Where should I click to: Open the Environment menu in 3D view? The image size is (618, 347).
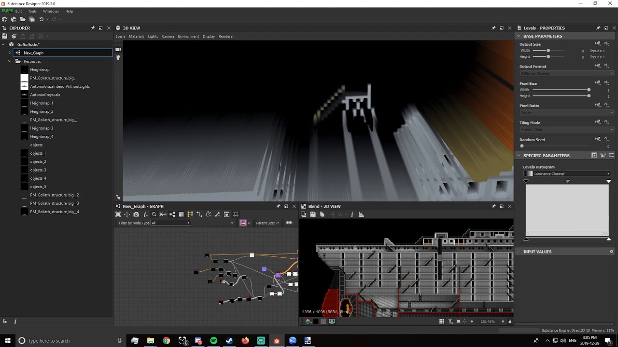coord(188,36)
